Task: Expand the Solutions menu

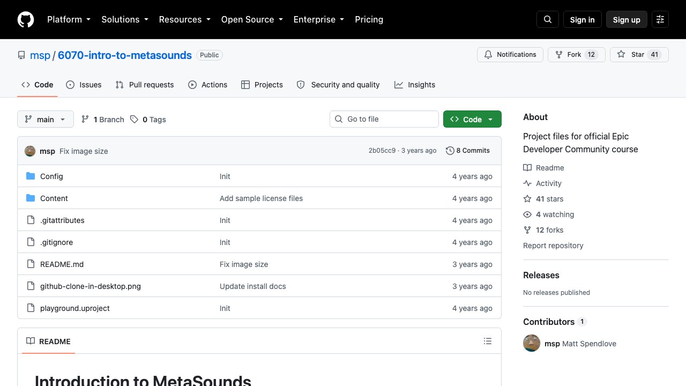Action: (124, 19)
